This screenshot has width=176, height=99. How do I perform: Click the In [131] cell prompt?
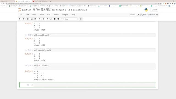[x=29, y=65]
